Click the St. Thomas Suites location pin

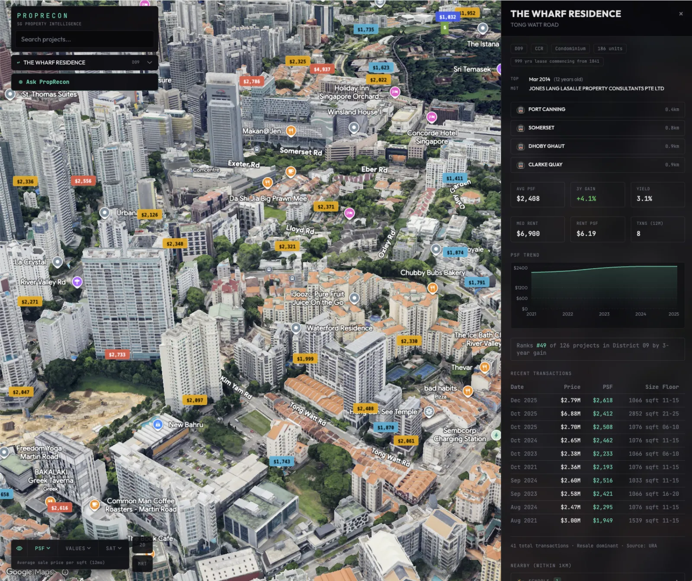coord(10,94)
